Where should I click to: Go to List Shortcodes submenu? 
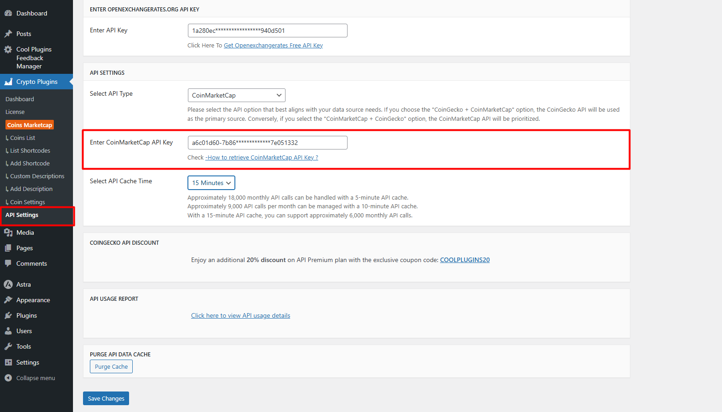click(x=30, y=150)
